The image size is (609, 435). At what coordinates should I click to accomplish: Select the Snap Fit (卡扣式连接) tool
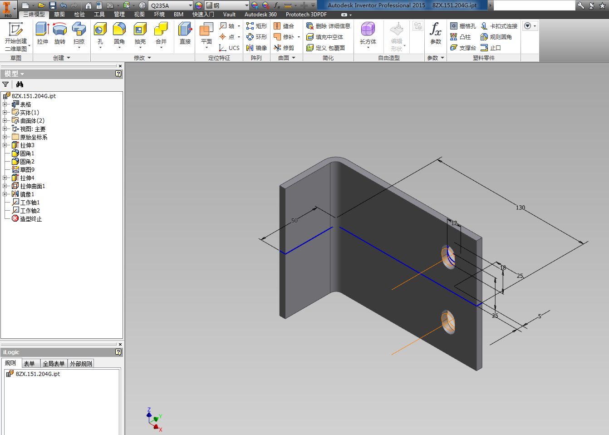coord(499,26)
